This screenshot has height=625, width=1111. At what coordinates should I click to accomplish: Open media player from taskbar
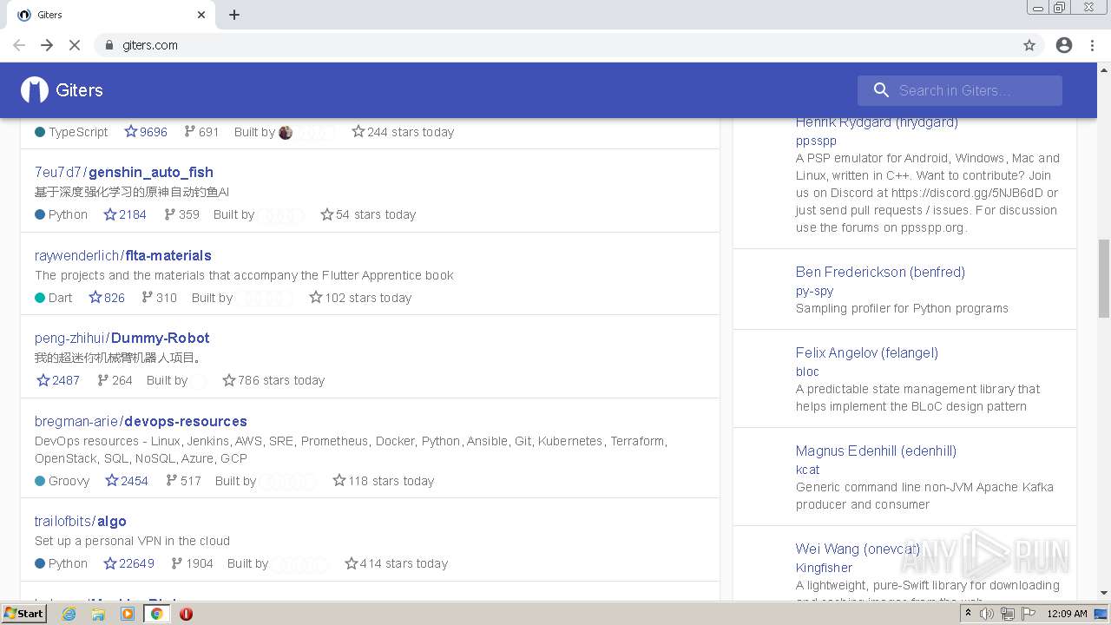128,614
